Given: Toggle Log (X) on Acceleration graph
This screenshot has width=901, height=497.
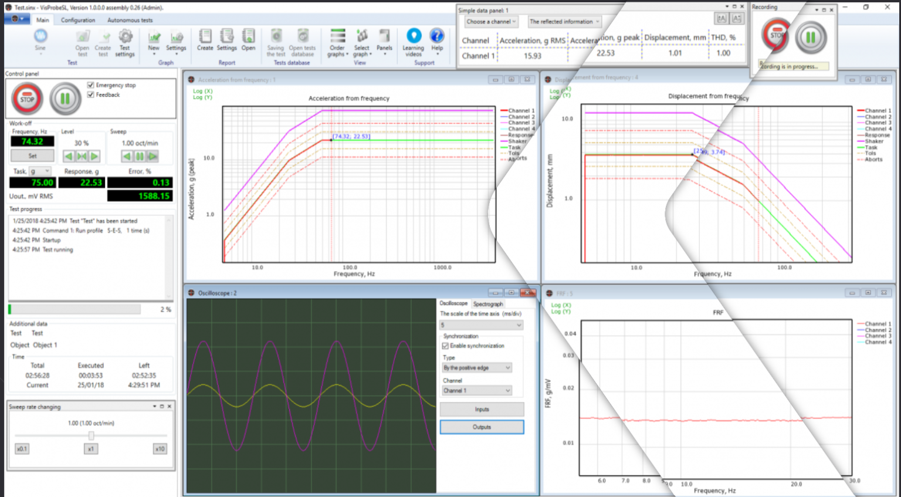Looking at the screenshot, I should [x=202, y=91].
